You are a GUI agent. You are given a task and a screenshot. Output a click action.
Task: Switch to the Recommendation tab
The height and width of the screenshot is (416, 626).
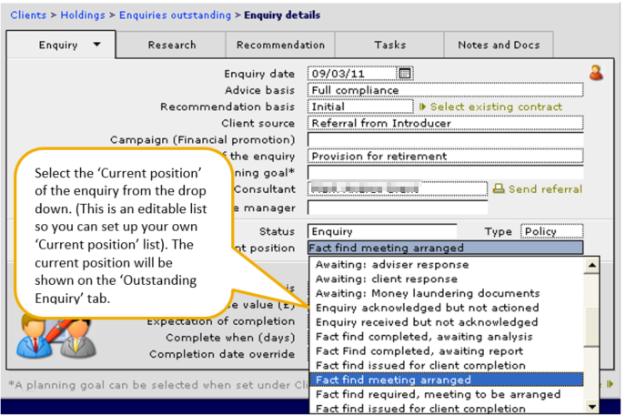(x=280, y=45)
